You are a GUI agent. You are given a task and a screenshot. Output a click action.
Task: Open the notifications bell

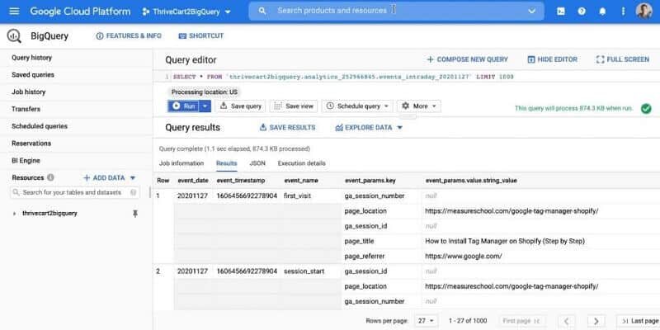pos(602,12)
